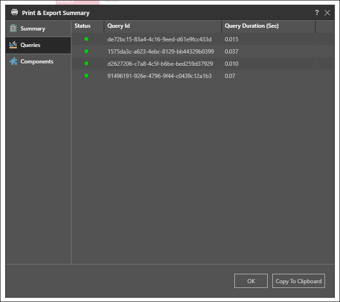Screen dimensions: 340x302
Task: Click the Print & Export Summary title text
Action: tap(56, 13)
